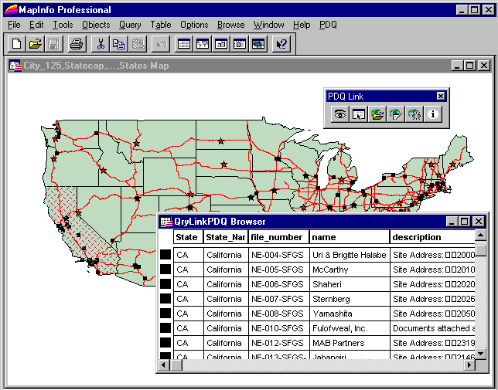Maximize the QryLinkPDQ Browser window
498x390 pixels.
(x=465, y=222)
